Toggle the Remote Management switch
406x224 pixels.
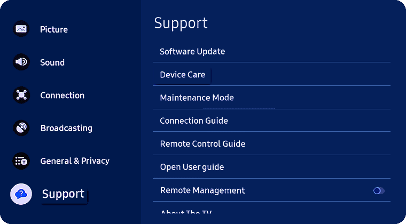(x=379, y=190)
